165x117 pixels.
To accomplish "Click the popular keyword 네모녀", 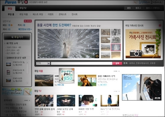I will click(132, 63).
